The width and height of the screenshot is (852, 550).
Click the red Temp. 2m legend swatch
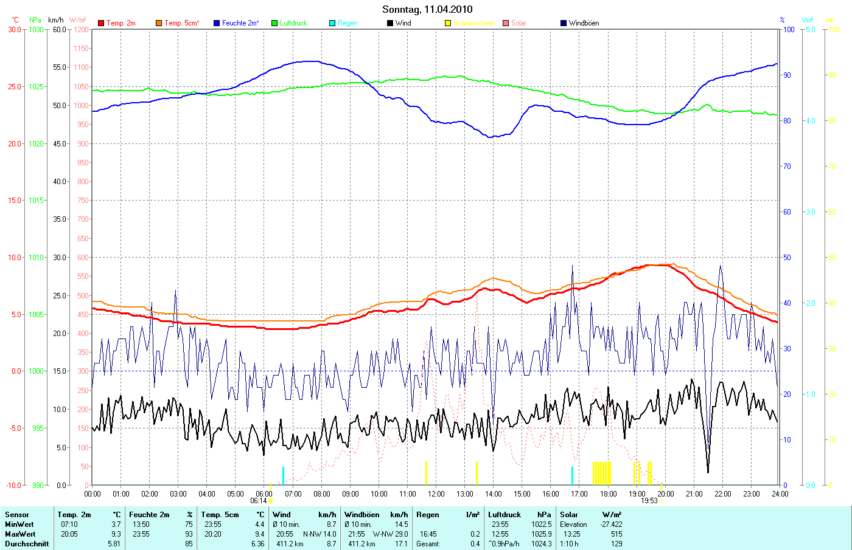(x=101, y=23)
